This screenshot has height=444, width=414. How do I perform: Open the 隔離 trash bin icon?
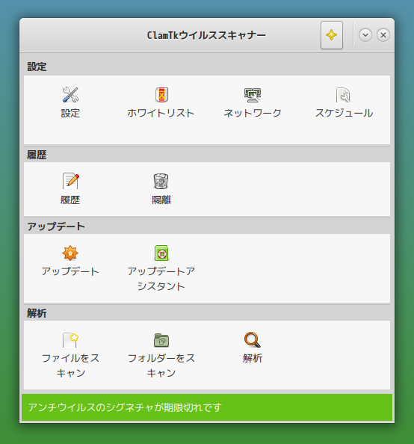[x=161, y=181]
